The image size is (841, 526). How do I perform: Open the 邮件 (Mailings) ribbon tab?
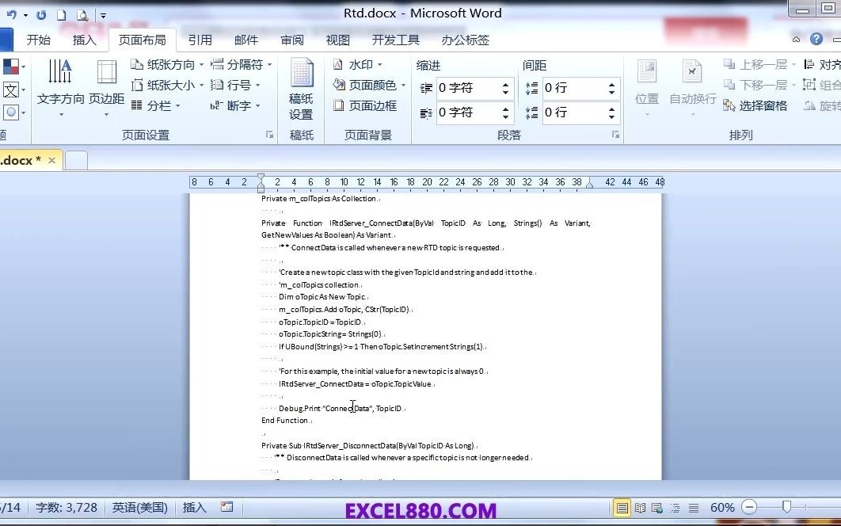click(x=245, y=40)
